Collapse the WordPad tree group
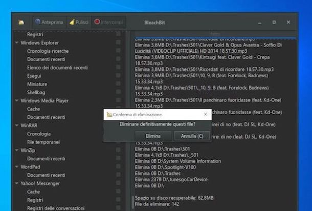Image resolution: width=312 pixels, height=211 pixels. click(17, 167)
